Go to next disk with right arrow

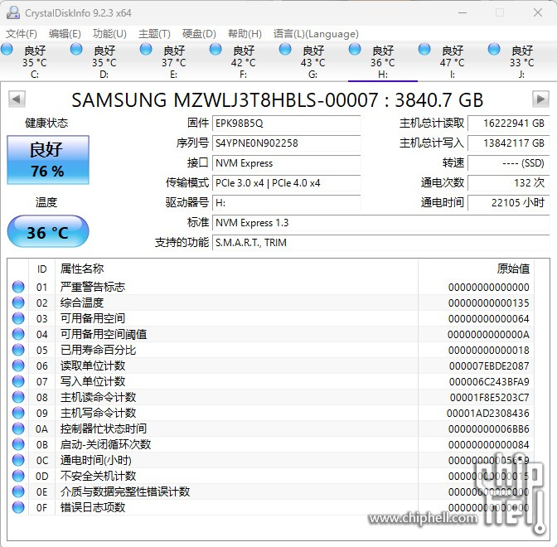540,99
